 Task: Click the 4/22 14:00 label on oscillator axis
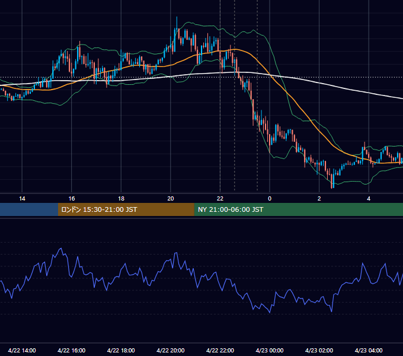22,350
